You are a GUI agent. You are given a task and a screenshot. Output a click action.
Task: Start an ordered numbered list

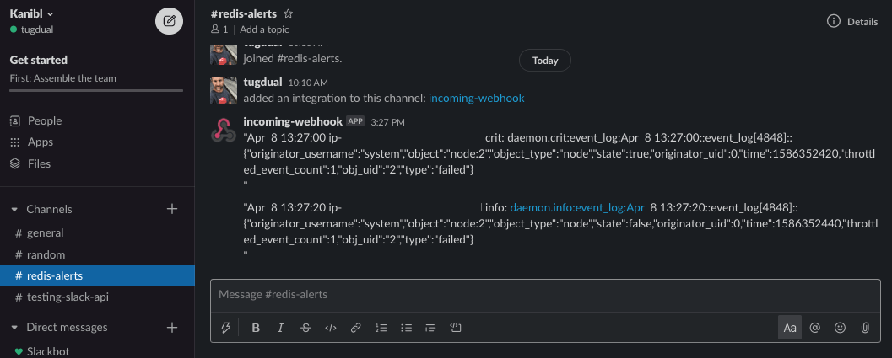tap(381, 328)
